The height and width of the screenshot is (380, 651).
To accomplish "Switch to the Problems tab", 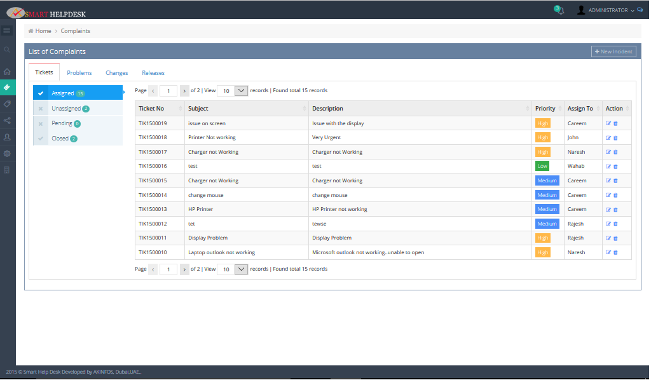I will pos(79,73).
